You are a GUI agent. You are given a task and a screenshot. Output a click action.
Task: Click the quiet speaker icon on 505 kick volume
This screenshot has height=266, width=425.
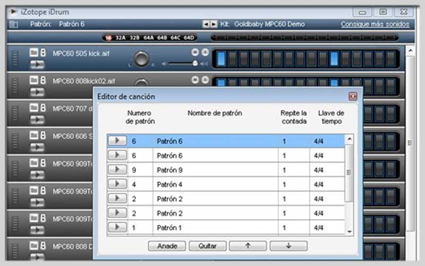point(164,64)
